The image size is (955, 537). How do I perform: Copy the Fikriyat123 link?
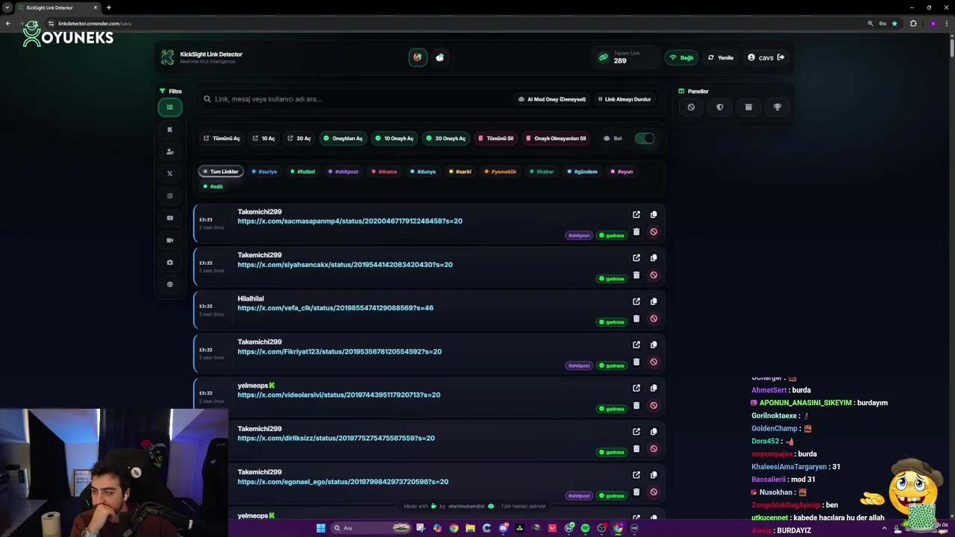click(654, 345)
